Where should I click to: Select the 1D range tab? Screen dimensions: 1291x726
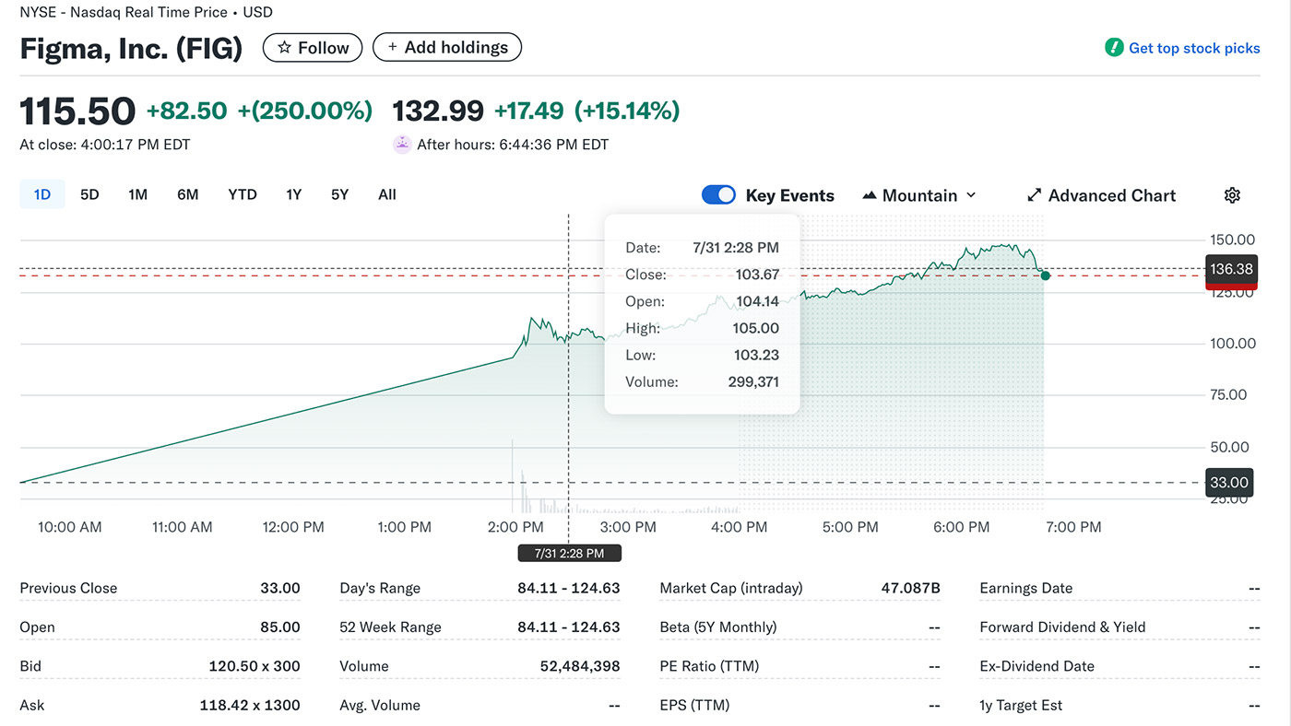pyautogui.click(x=42, y=194)
